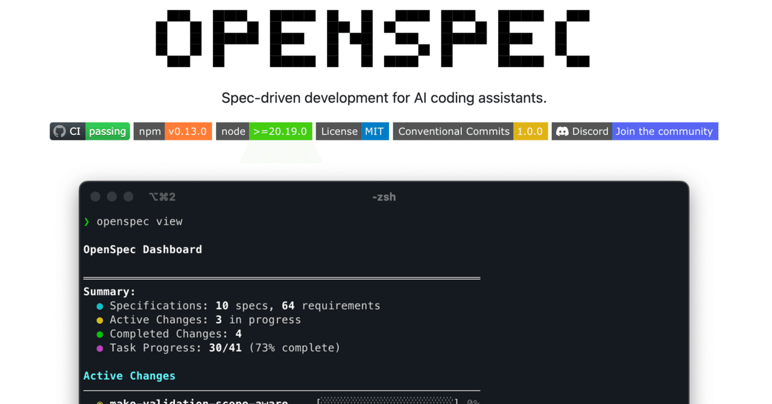Expand the Active Changes section
Image resolution: width=772 pixels, height=404 pixels.
pyautogui.click(x=130, y=375)
